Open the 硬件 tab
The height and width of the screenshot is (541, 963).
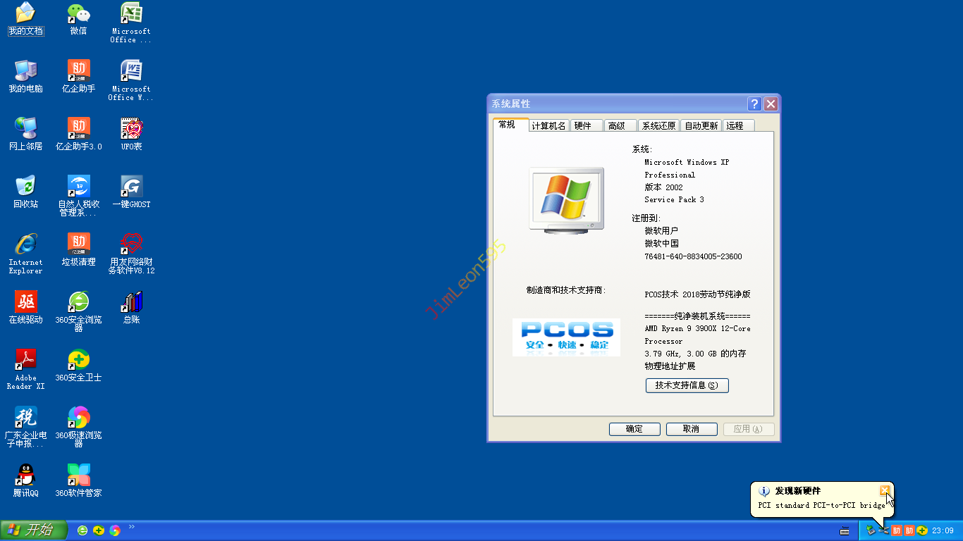pyautogui.click(x=583, y=126)
